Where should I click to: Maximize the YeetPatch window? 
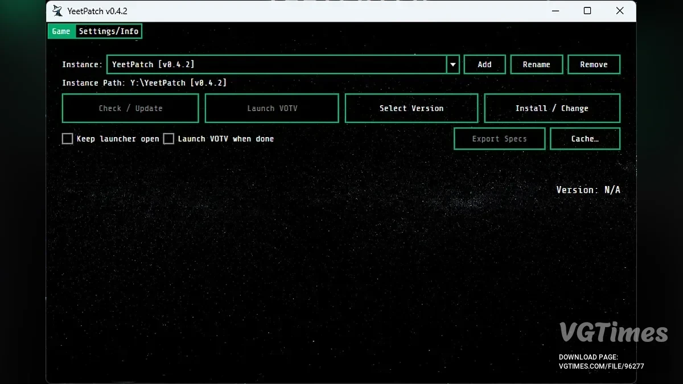pyautogui.click(x=587, y=11)
